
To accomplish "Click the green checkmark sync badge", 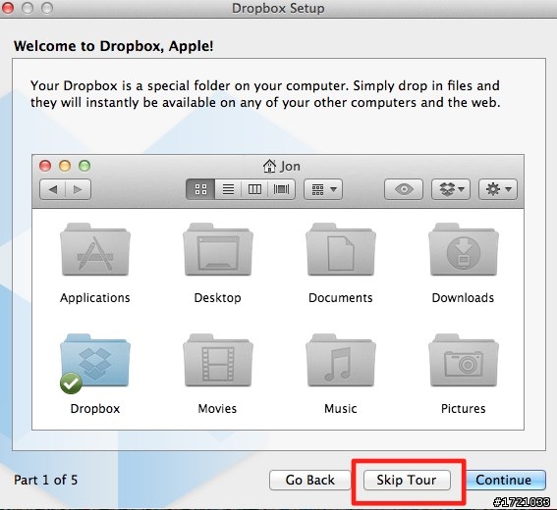I will click(71, 383).
